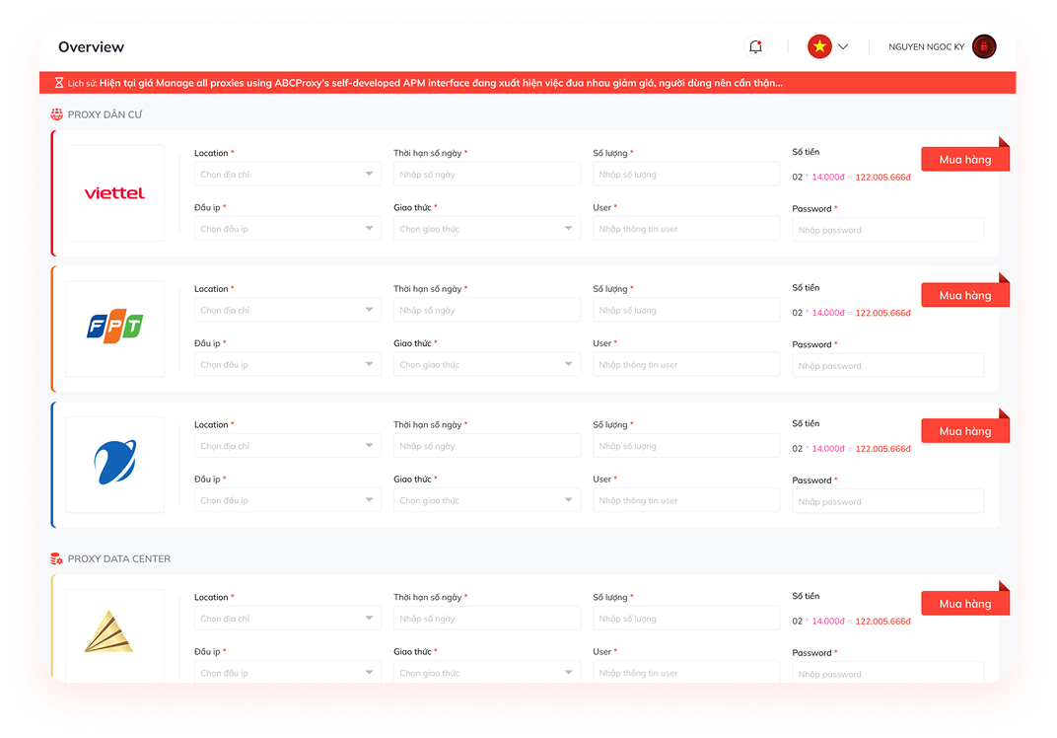
Task: Select the VNPT provider logo
Action: (114, 464)
